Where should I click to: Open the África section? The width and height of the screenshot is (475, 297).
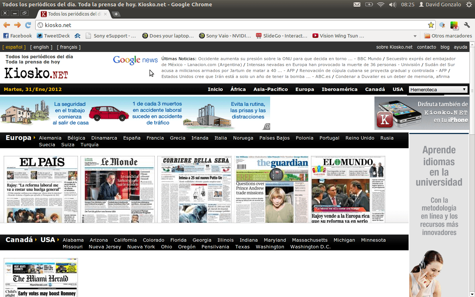238,89
